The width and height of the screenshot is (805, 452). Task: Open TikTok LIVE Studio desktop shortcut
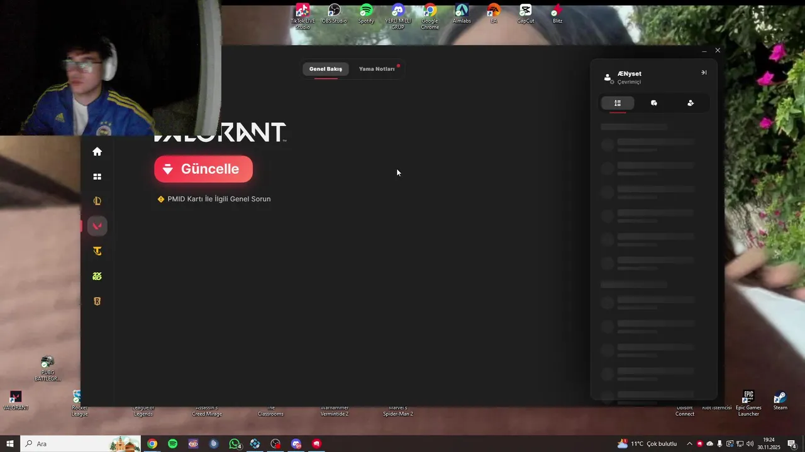tap(303, 16)
